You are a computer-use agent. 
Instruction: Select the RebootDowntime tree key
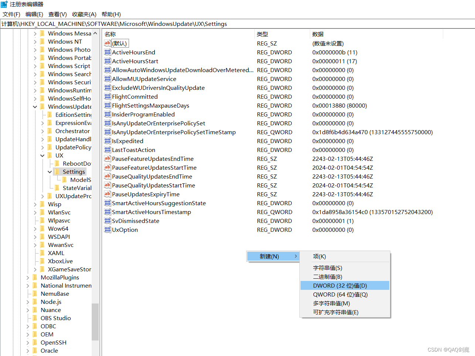(77, 163)
